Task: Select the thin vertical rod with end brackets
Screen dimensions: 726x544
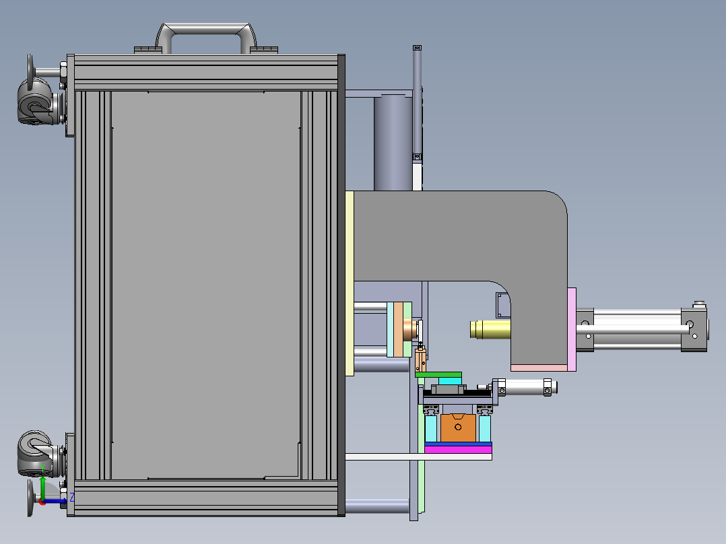Action: 417,103
